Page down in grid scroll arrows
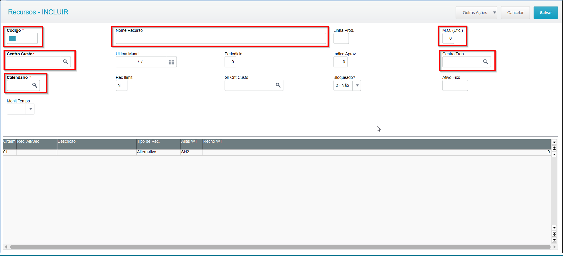563x256 pixels. point(554,234)
